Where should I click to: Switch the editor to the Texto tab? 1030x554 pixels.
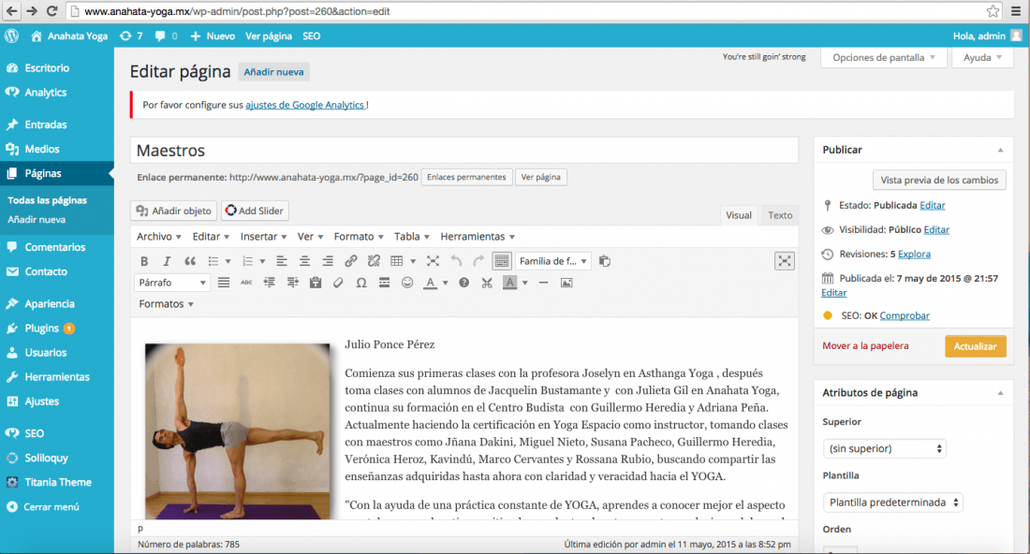click(x=780, y=215)
